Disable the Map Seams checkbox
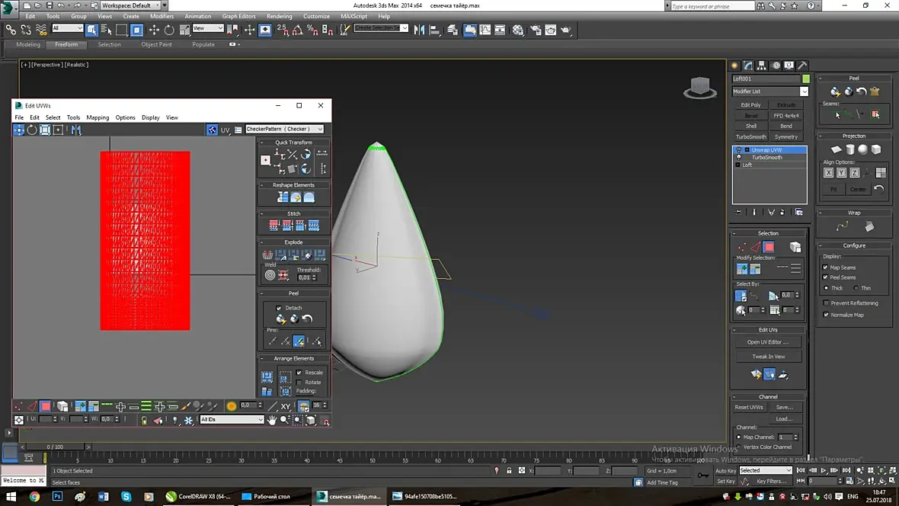The image size is (899, 506). coord(826,267)
